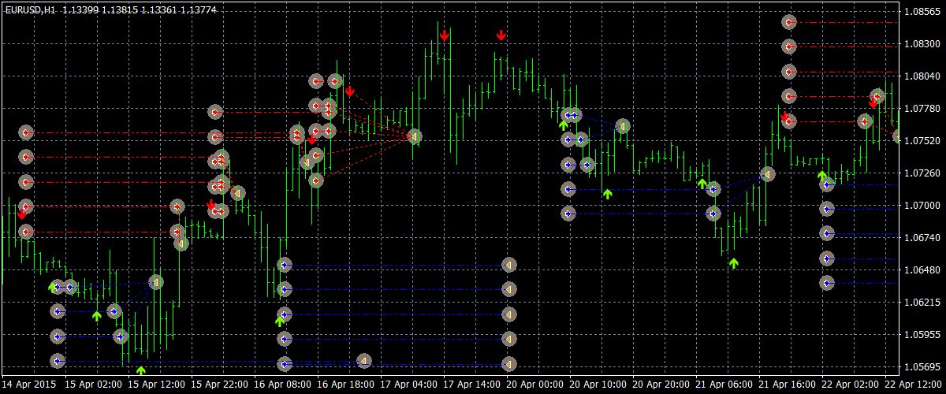Viewport: 946px width, 394px height.
Task: Select buy marker on 22 Apr at the 1.06740 level
Action: point(827,233)
